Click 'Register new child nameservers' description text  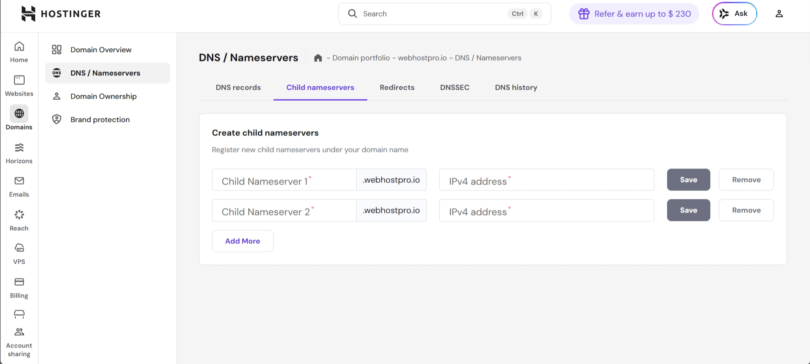point(310,150)
